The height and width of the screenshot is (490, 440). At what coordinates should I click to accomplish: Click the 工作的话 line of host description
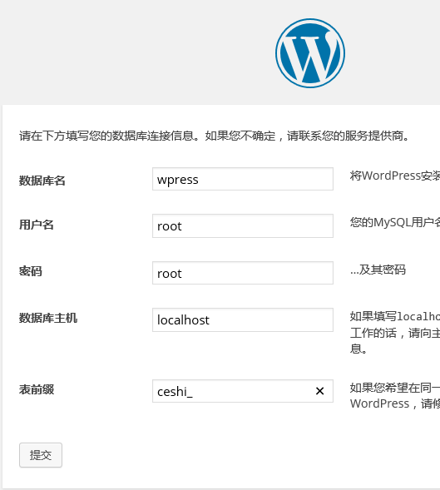coord(395,333)
